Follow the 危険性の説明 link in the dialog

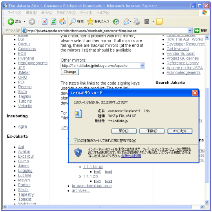131,156
